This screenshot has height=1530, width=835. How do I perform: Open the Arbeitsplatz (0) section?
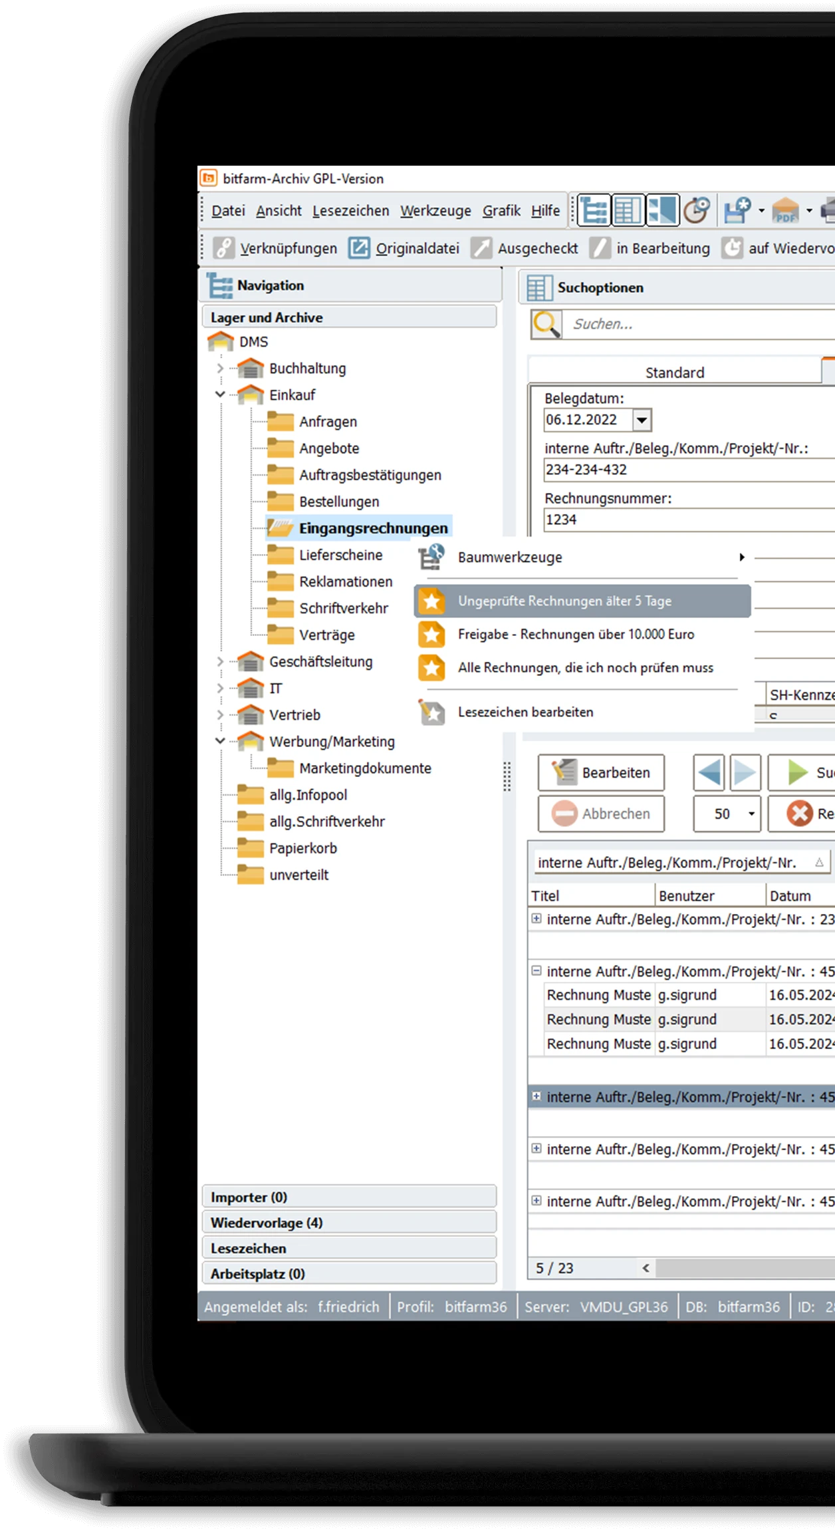click(349, 1274)
